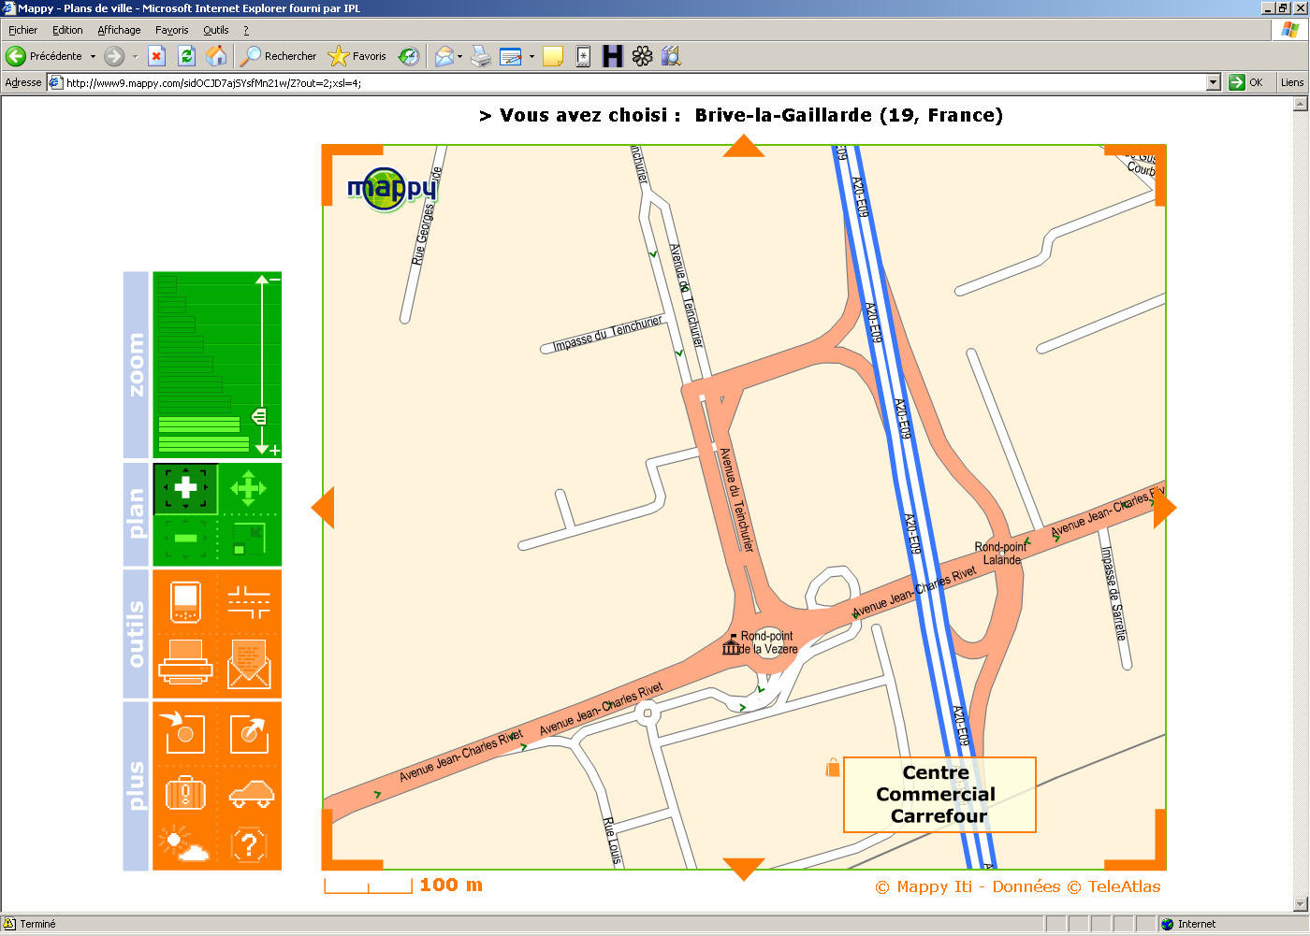Pan the map east with right arrow
The width and height of the screenshot is (1310, 936).
click(1165, 508)
